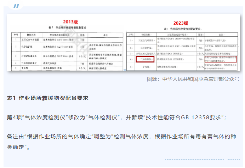The width and height of the screenshot is (245, 168).
Task: Click the red-boxed remark in 2023 table
Action: 220,59
